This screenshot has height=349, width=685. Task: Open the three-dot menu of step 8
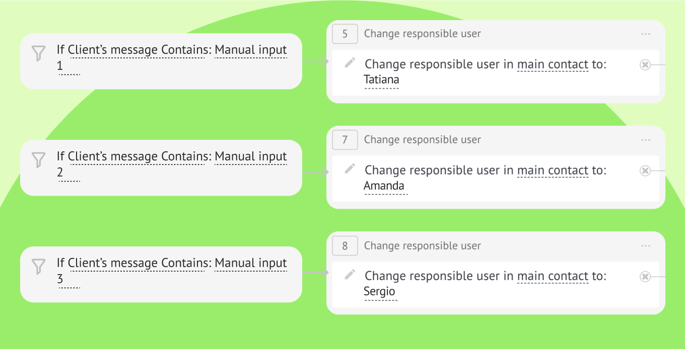[646, 246]
